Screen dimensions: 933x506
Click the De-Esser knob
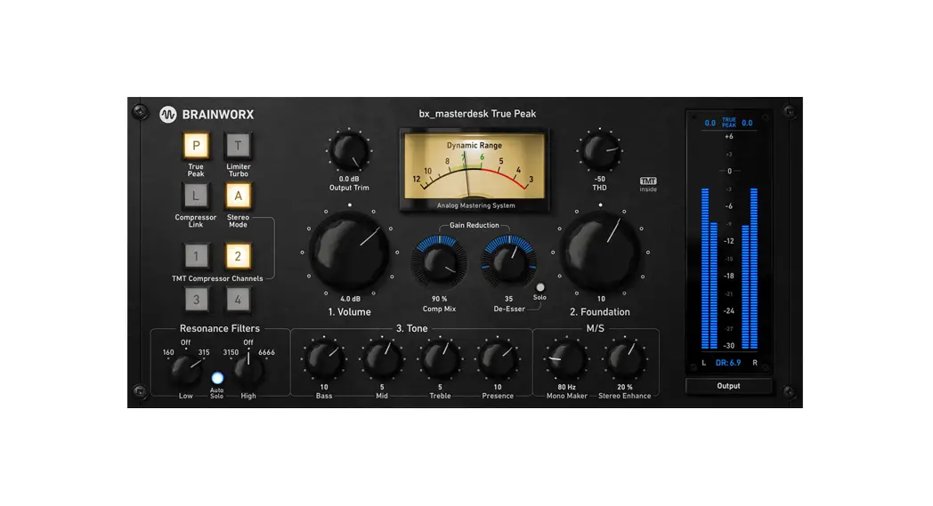pos(508,263)
